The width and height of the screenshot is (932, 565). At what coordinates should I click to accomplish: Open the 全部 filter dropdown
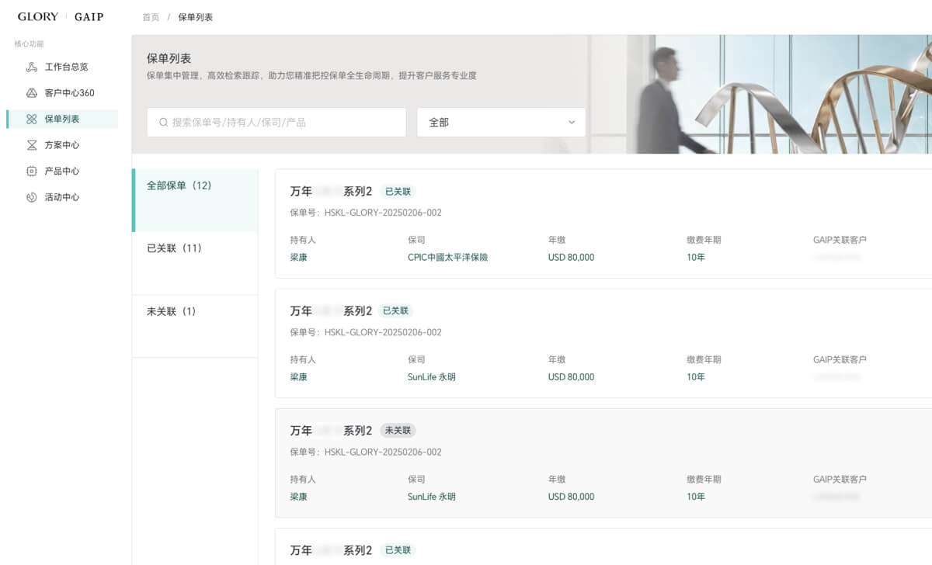tap(502, 123)
